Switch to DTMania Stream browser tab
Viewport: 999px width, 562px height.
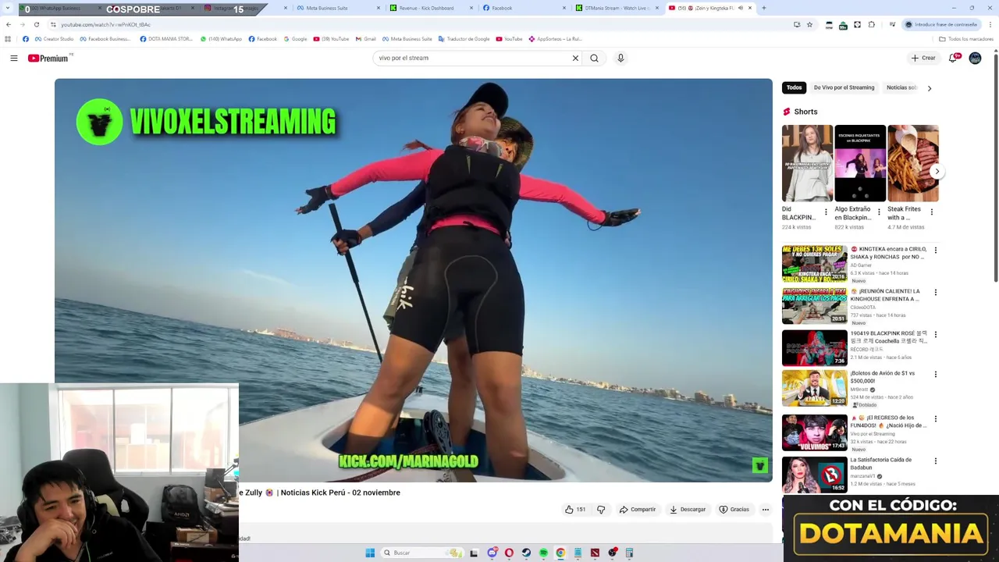pos(617,8)
